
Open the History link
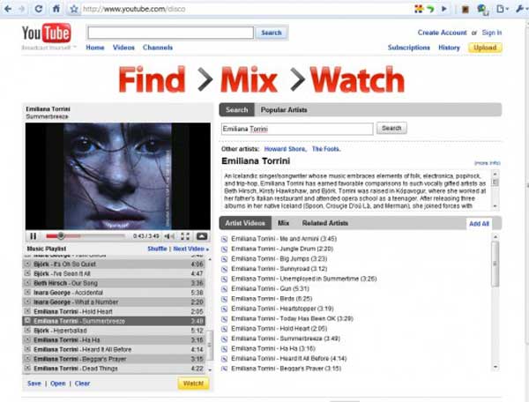[449, 48]
